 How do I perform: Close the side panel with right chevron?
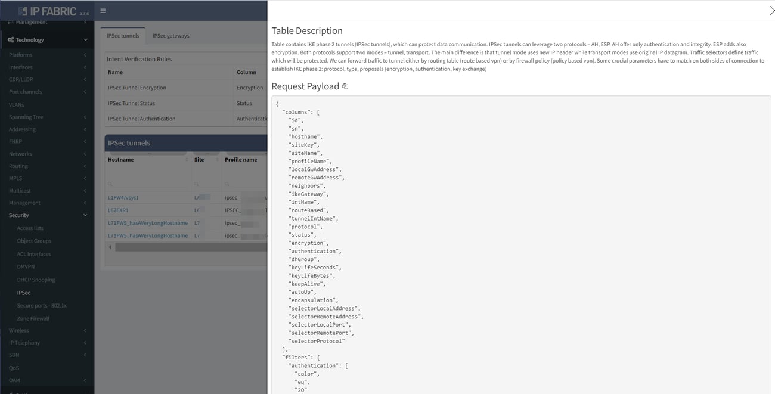pyautogui.click(x=771, y=11)
